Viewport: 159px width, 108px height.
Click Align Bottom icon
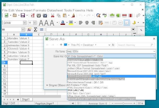pos(127,23)
